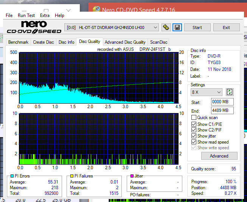This screenshot has width=247, height=202.
Task: Click the disabled Show write speed checkbox
Action: 194,148
